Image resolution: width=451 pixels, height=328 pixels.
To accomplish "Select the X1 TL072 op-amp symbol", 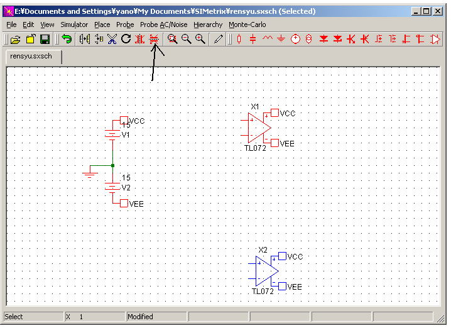I will (x=258, y=128).
